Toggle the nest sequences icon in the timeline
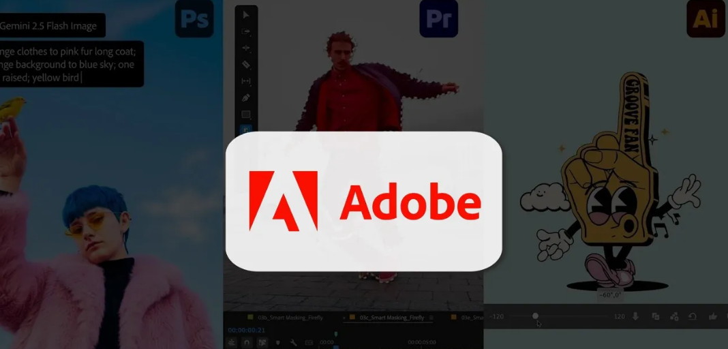Image resolution: width=728 pixels, height=349 pixels. pyautogui.click(x=232, y=342)
